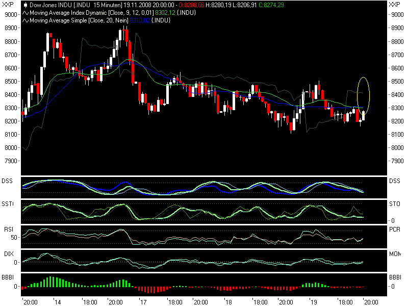
Task: Click the PCR indicator label
Action: [395, 229]
